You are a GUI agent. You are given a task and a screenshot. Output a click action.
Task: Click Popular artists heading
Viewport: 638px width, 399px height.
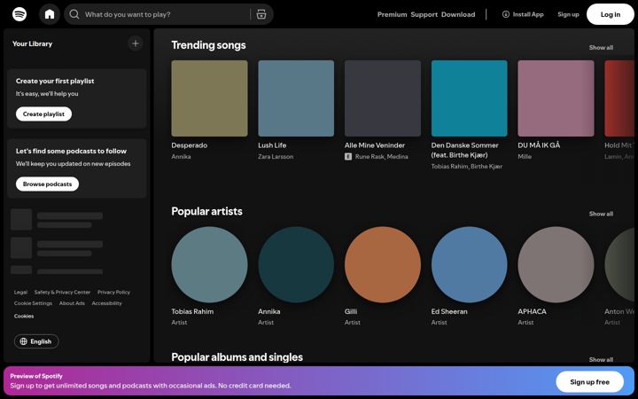206,211
